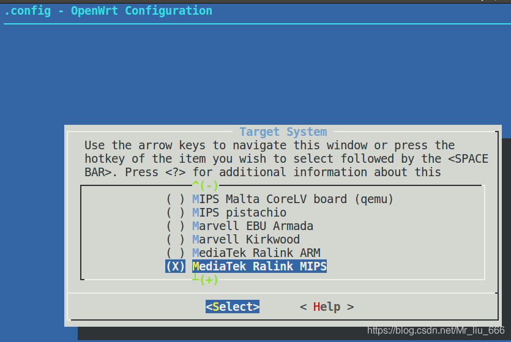Choose the Marvell EBU Armada radio option
The width and height of the screenshot is (511, 342).
[x=175, y=226]
